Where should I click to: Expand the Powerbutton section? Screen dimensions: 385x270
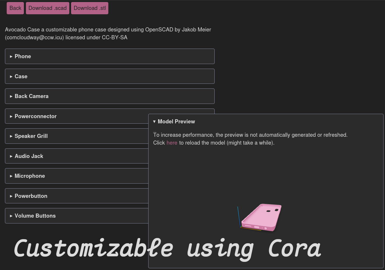tap(77, 196)
